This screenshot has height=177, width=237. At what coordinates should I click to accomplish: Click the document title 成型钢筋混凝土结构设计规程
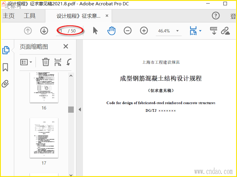(x=161, y=78)
